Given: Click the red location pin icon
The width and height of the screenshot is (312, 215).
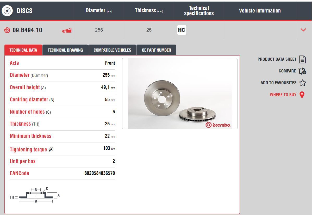Looking at the screenshot, I should coord(302,95).
